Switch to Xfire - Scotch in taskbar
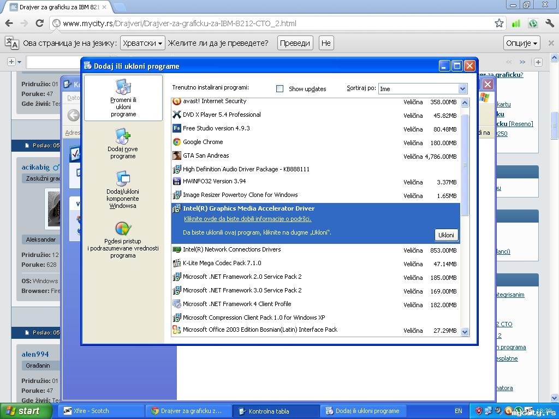This screenshot has height=419, width=559. click(101, 411)
